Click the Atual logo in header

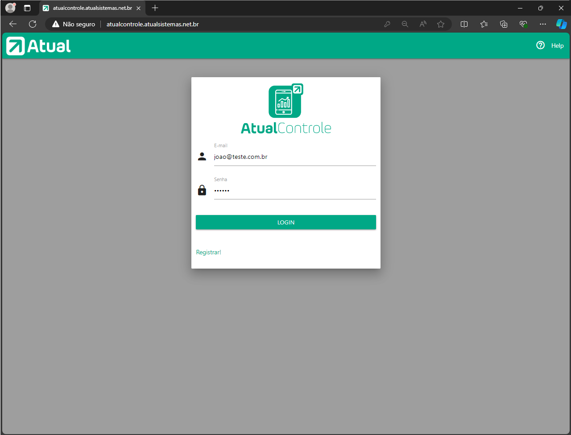pos(38,46)
